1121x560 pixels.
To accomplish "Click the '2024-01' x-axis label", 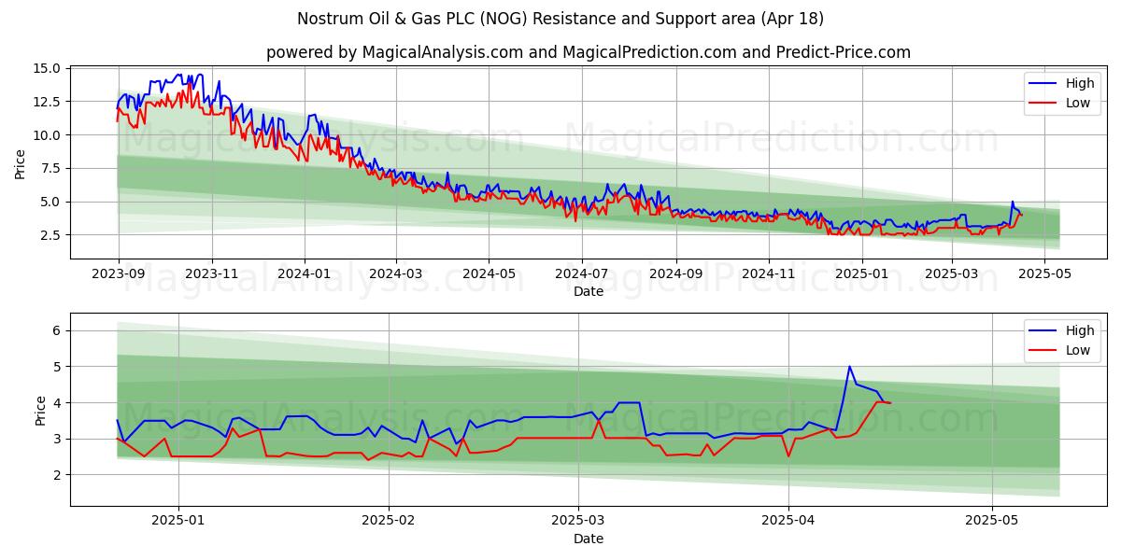I will [x=305, y=273].
